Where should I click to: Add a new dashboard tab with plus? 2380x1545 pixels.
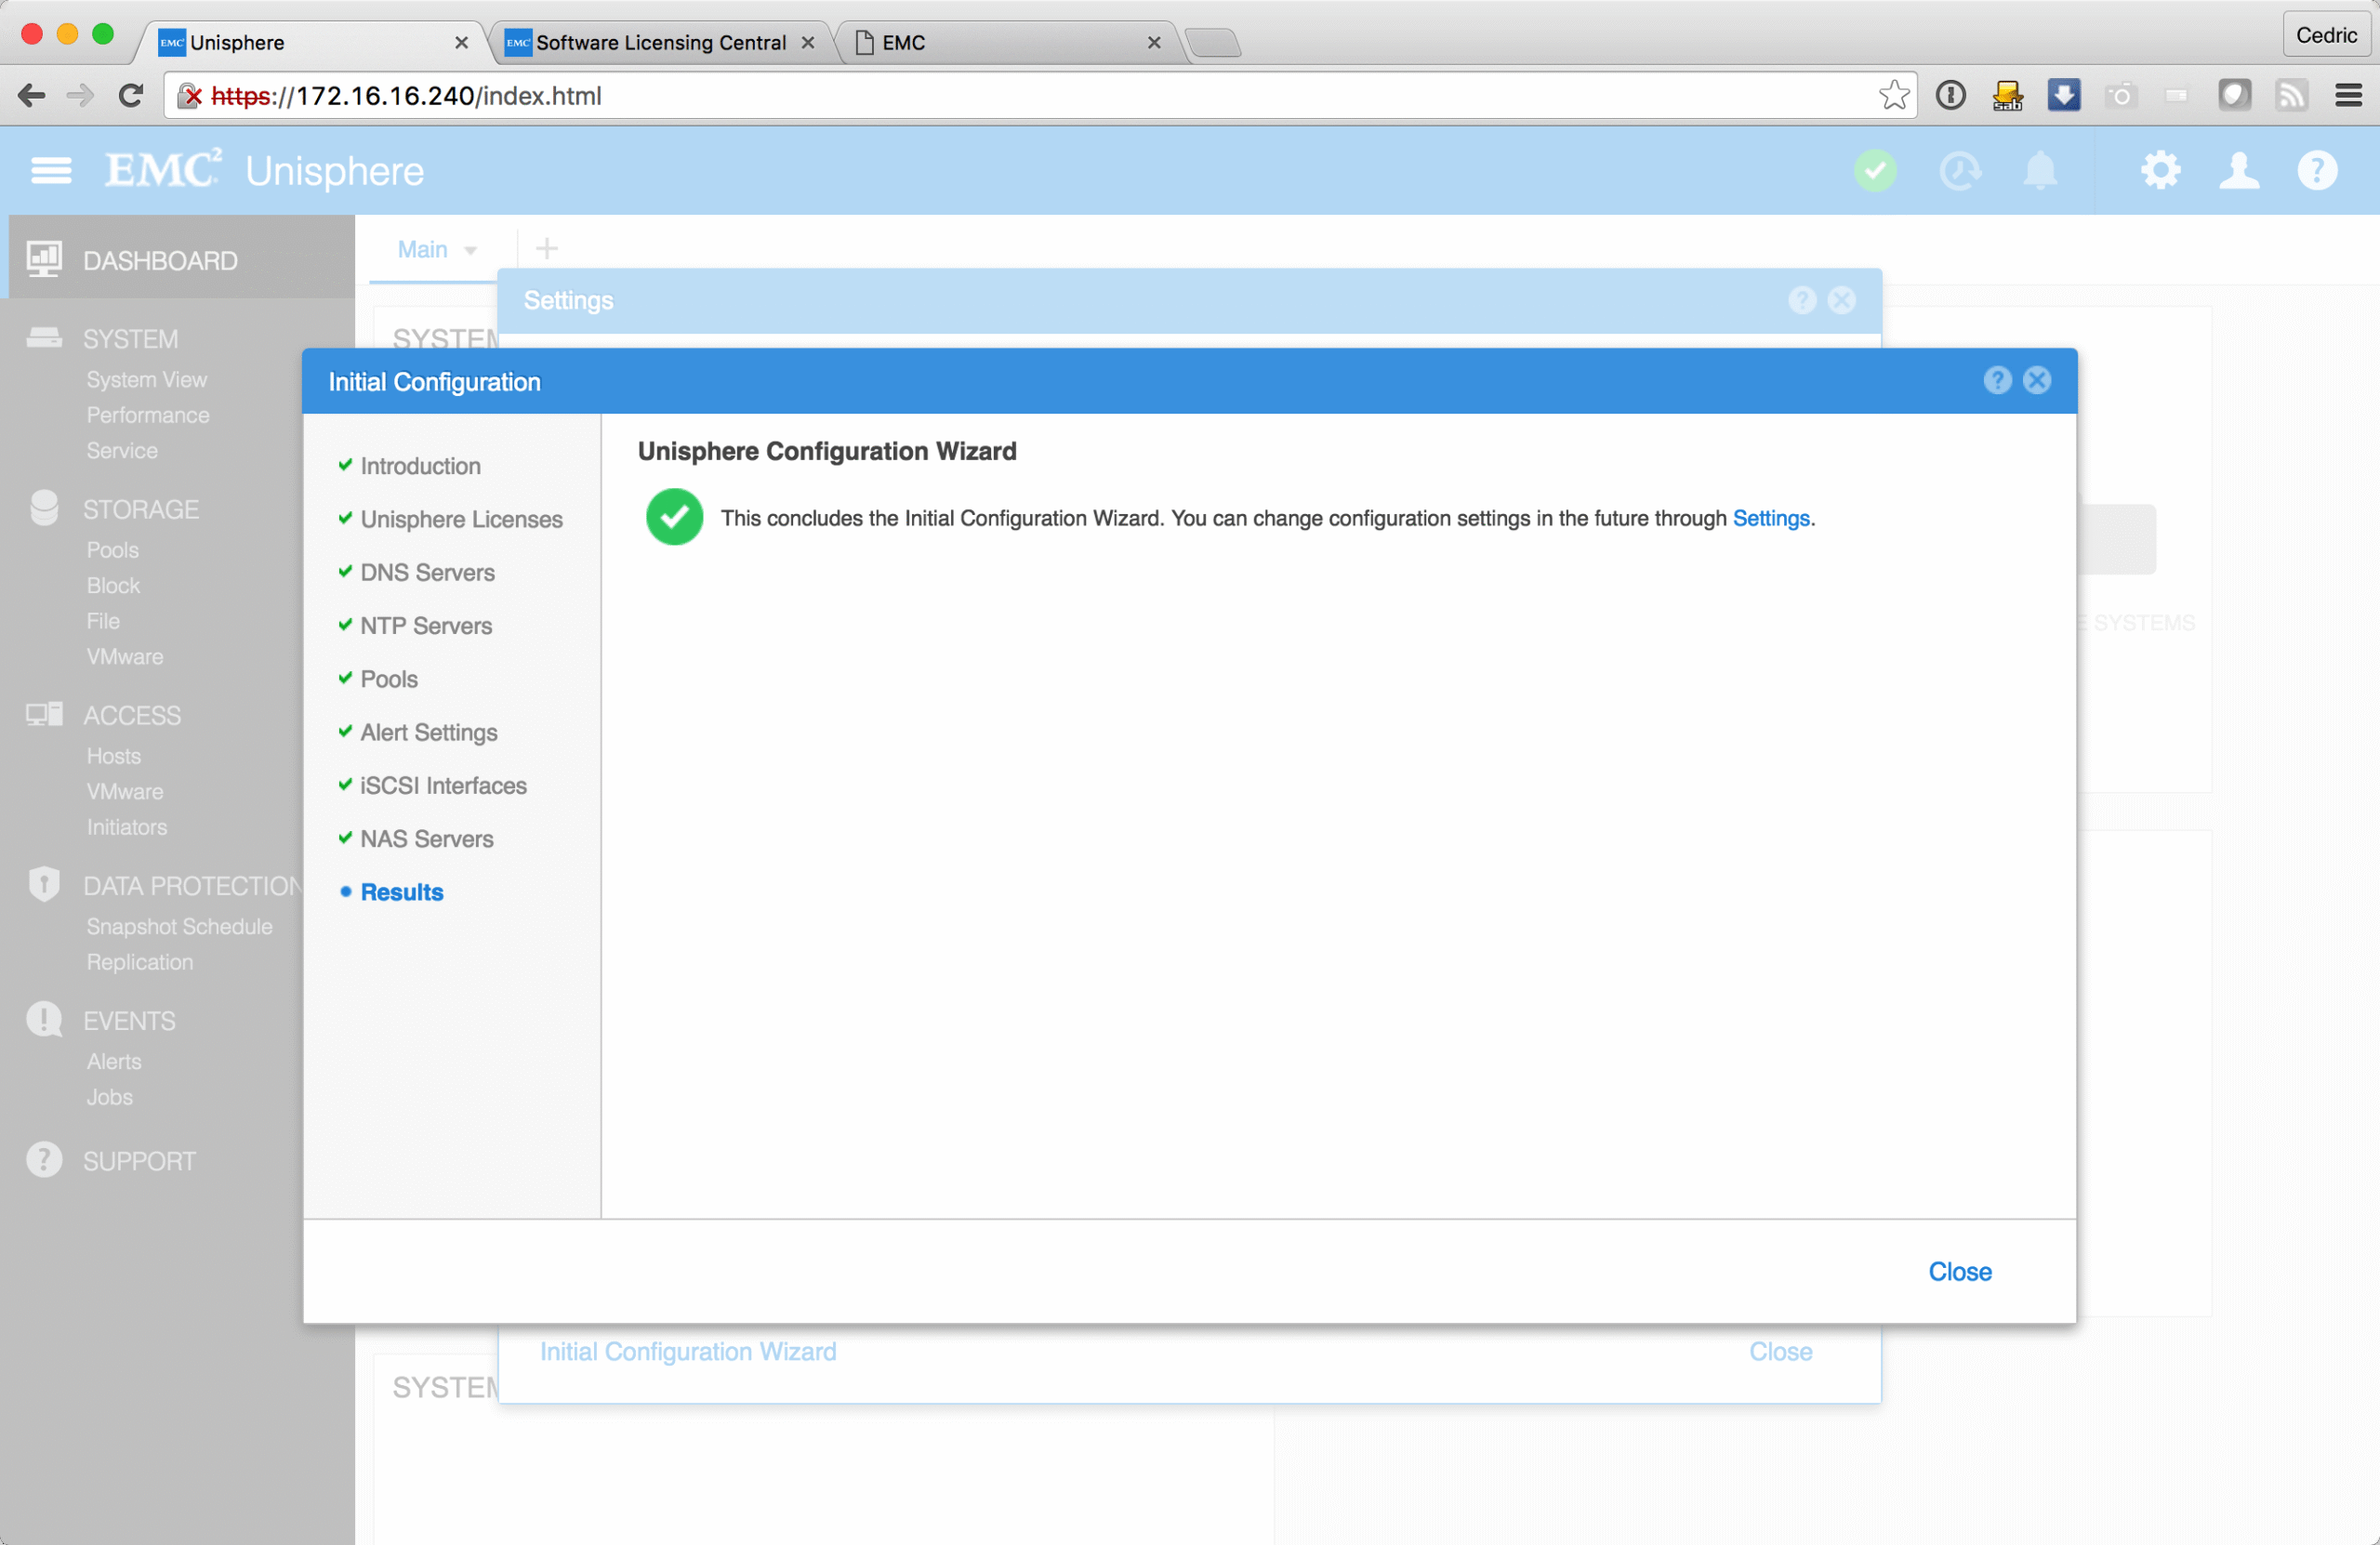[x=547, y=248]
